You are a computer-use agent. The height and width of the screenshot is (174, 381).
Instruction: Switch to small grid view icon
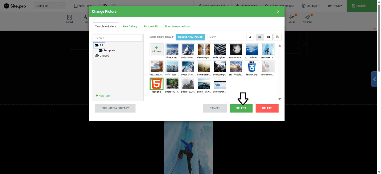260,37
